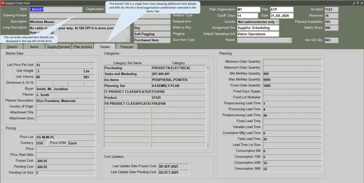Viewport: 364px width, 183px height.
Task: Select the PERIPHERAL.POINTER category cell
Action: pos(178,80)
